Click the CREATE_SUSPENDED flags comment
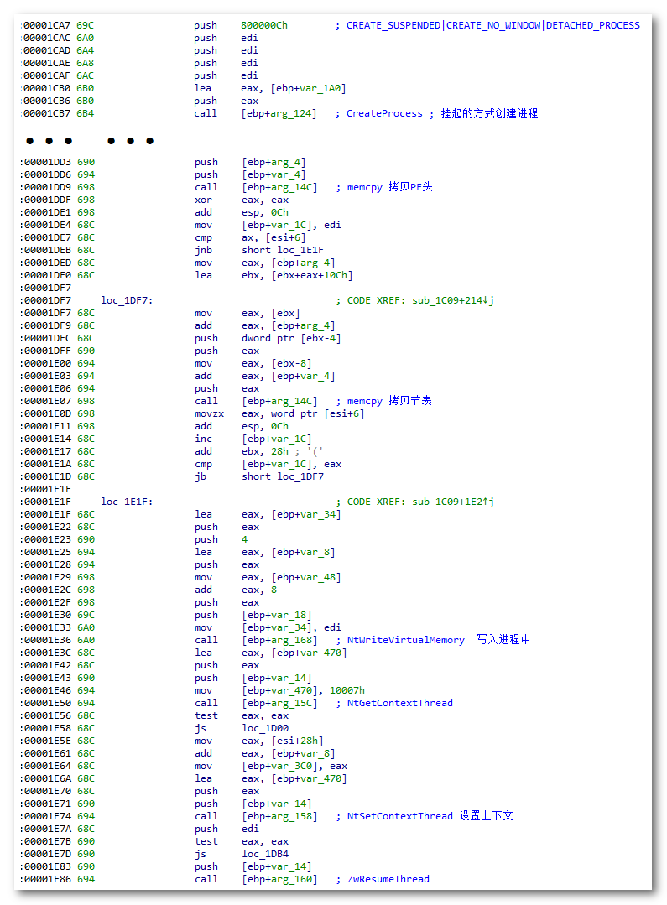Viewport: 667px width, 905px height. pyautogui.click(x=492, y=25)
